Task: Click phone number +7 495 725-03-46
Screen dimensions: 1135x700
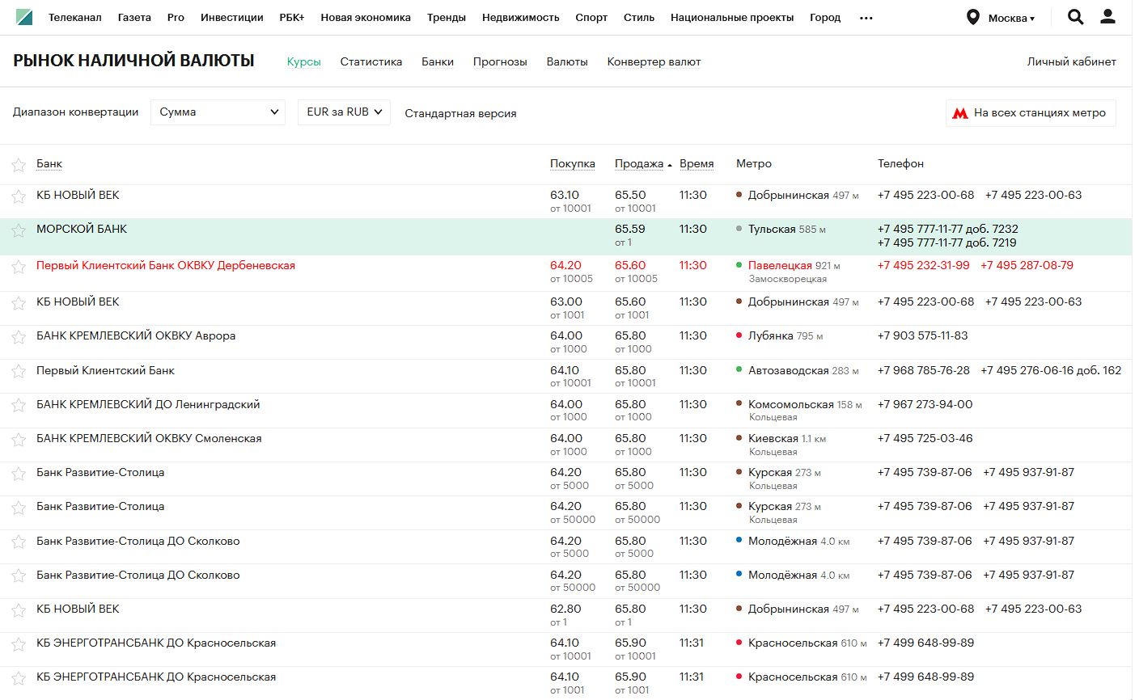Action: (x=925, y=439)
